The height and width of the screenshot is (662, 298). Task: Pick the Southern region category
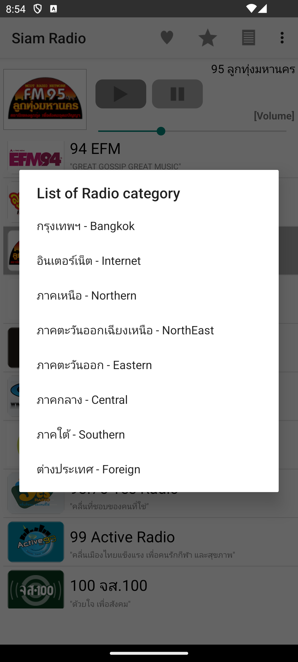149,434
